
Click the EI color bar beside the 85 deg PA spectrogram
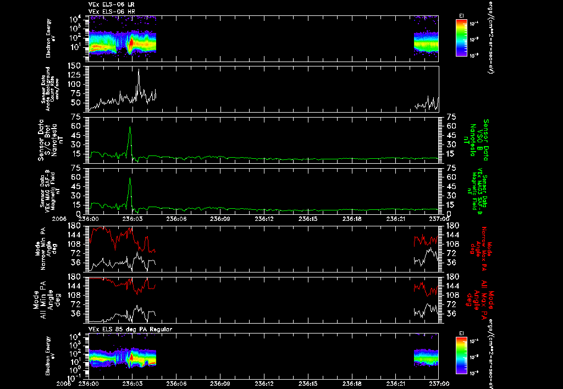click(461, 355)
